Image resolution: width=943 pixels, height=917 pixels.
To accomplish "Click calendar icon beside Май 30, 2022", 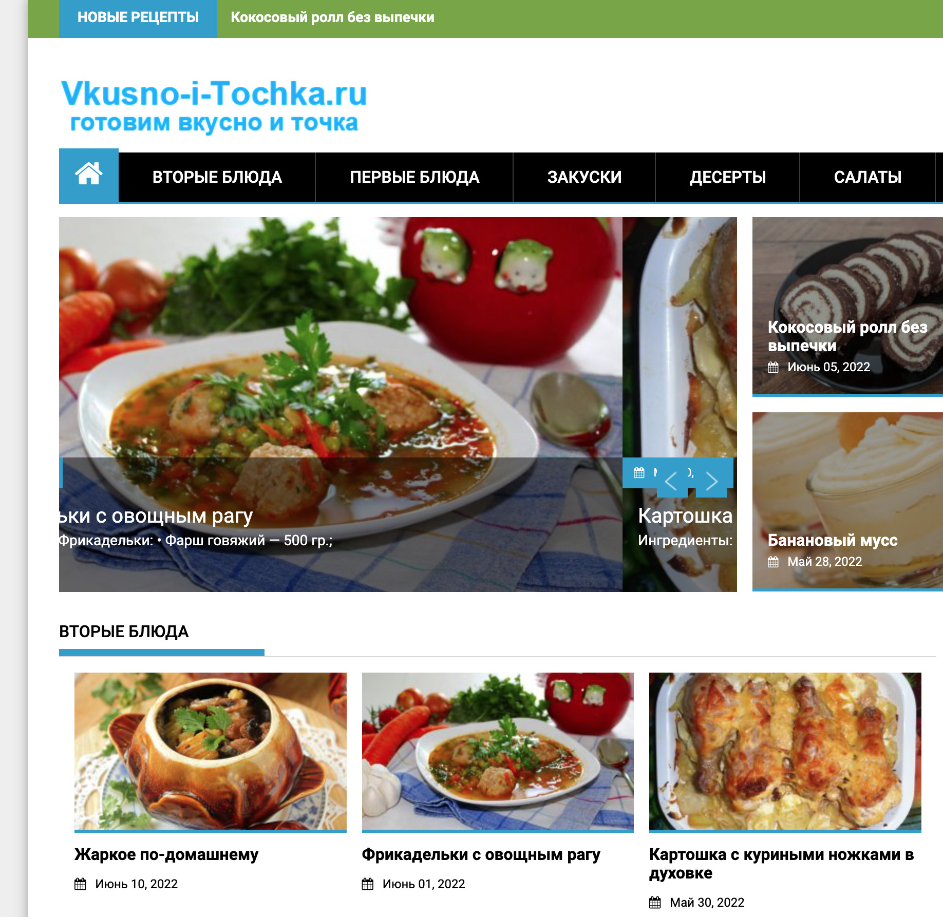I will click(x=655, y=903).
